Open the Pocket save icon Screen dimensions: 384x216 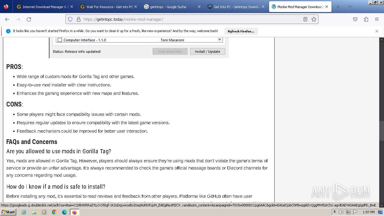(x=355, y=19)
